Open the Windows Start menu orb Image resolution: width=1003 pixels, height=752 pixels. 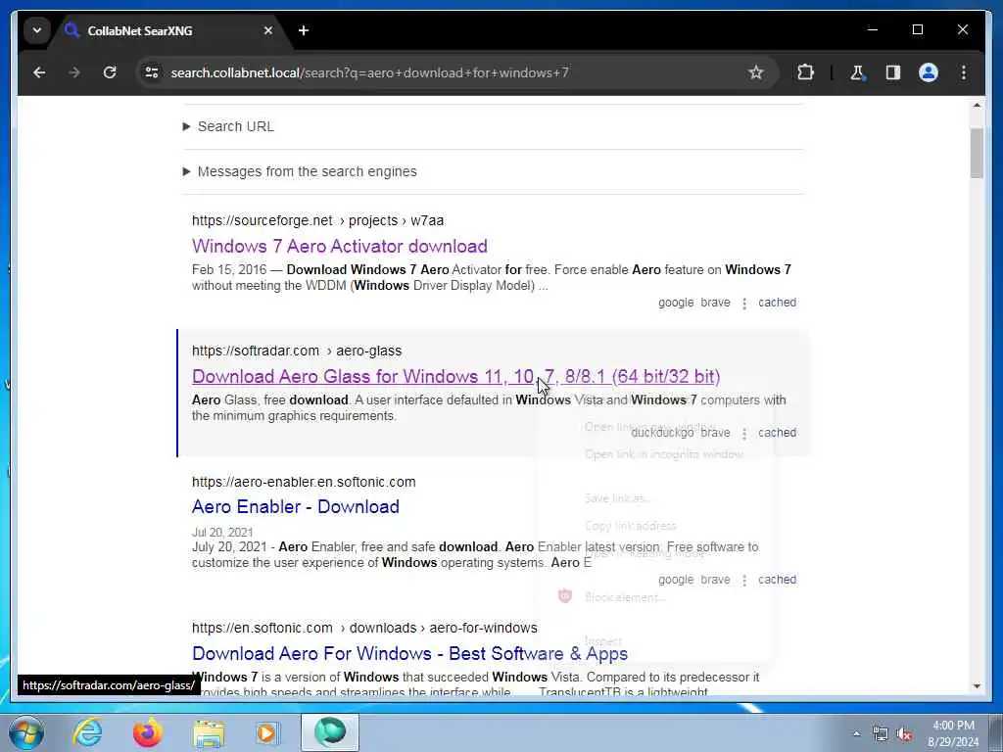[x=26, y=732]
